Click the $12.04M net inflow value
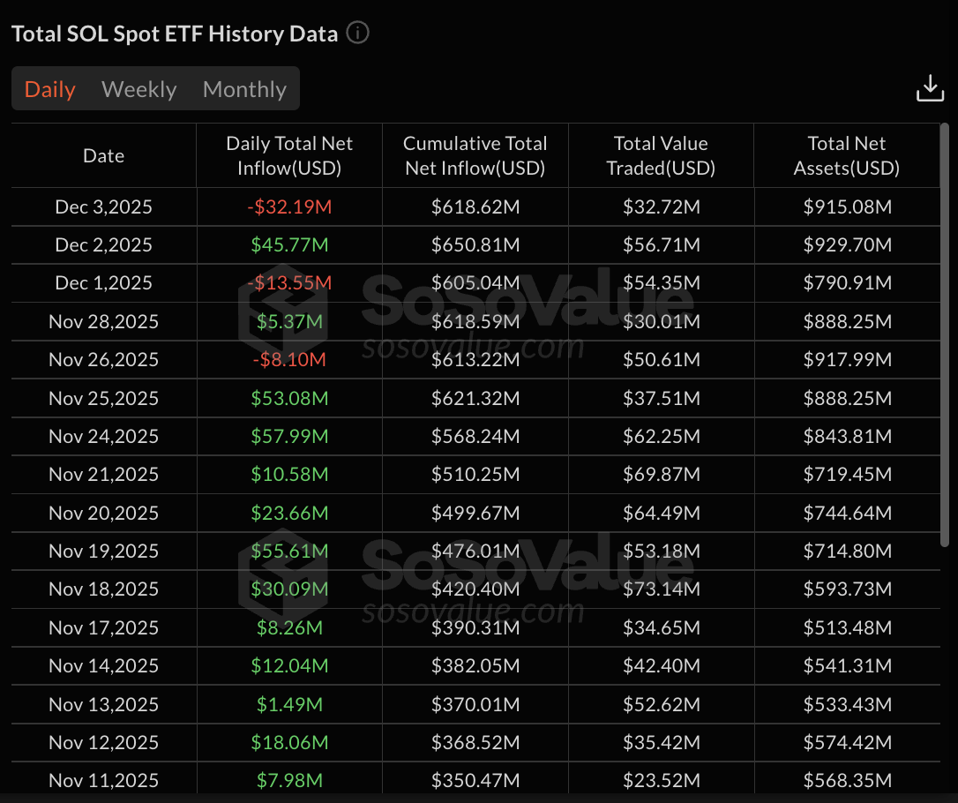 point(289,665)
